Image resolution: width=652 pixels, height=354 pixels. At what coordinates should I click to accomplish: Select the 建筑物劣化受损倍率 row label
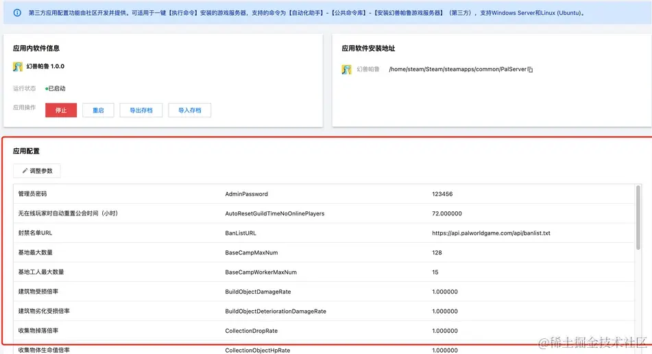pyautogui.click(x=44, y=311)
